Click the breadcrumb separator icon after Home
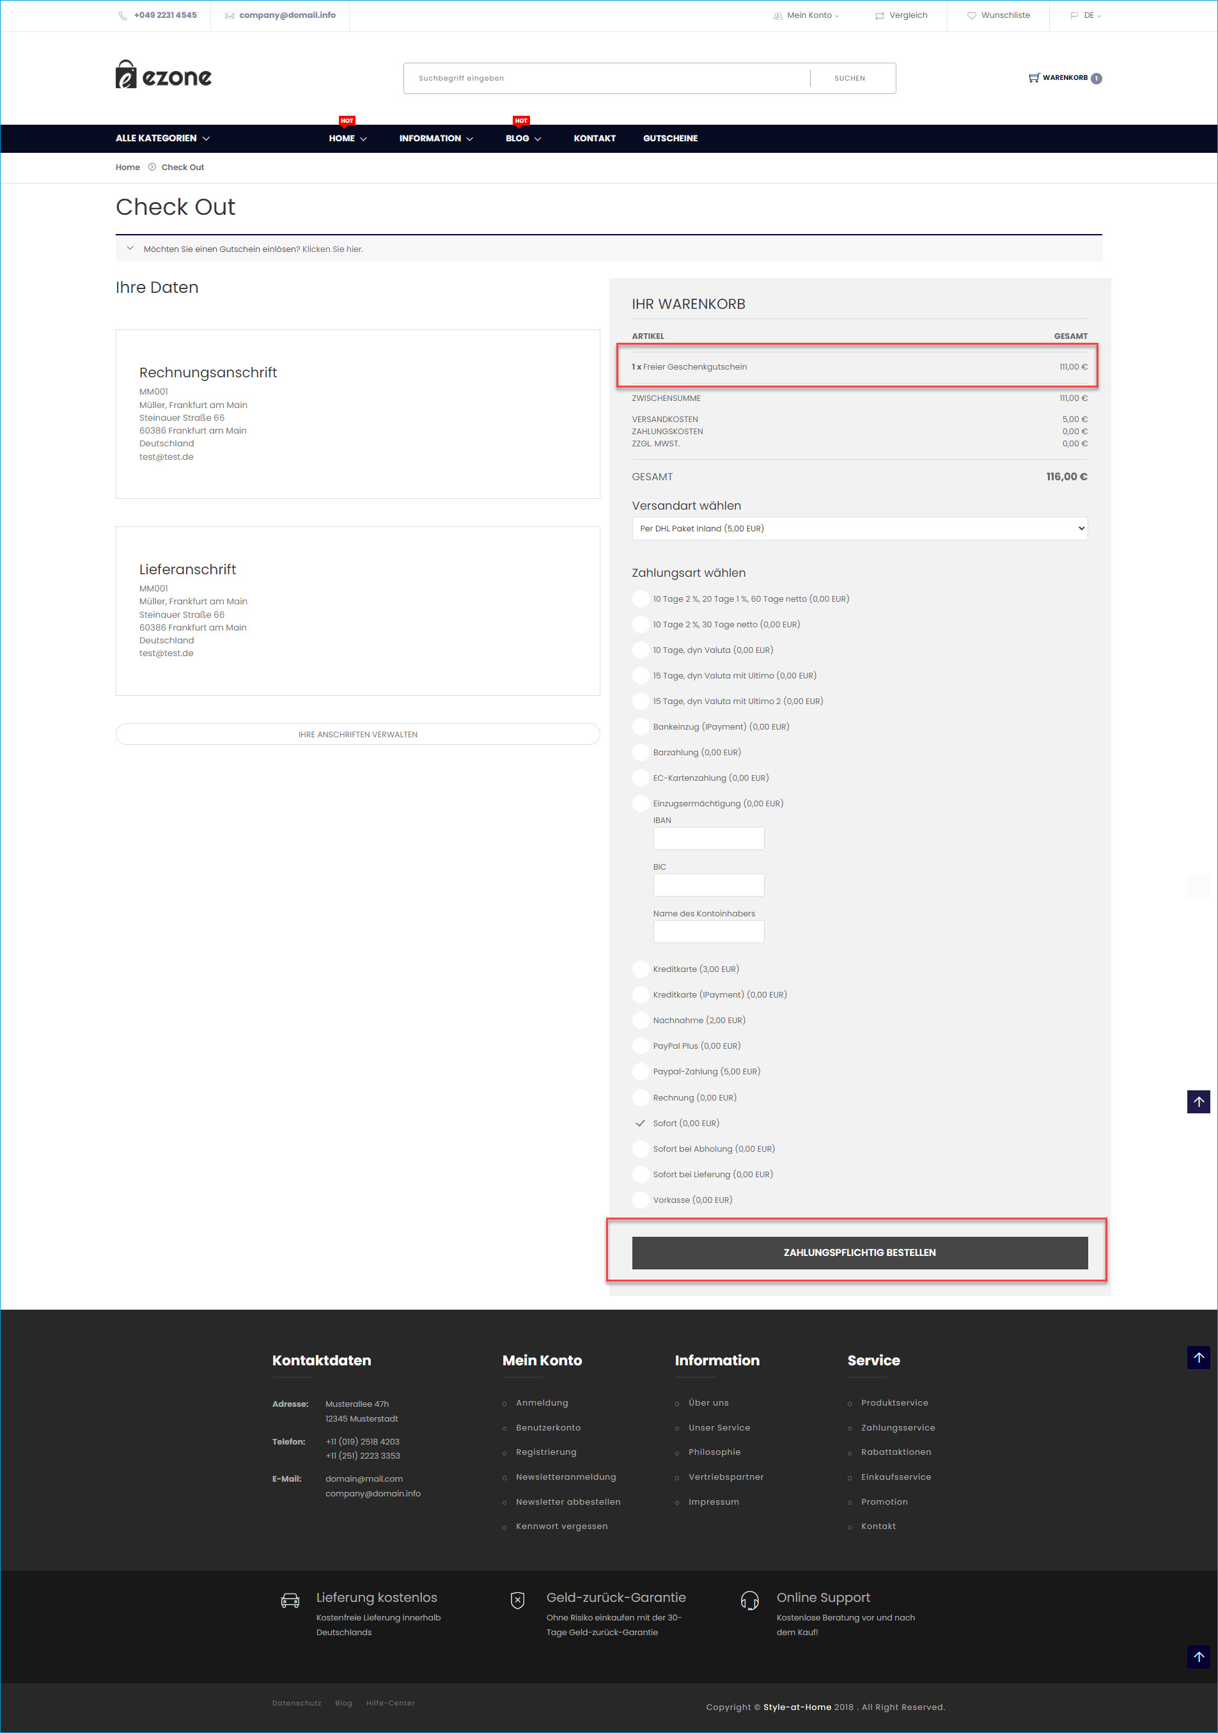This screenshot has height=1733, width=1218. point(152,168)
